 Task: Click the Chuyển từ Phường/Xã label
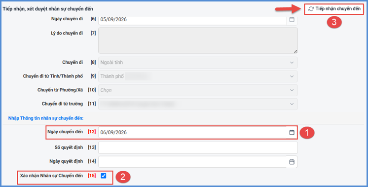click(60, 90)
